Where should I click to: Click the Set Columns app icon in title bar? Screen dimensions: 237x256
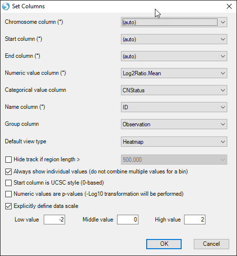pos(6,6)
